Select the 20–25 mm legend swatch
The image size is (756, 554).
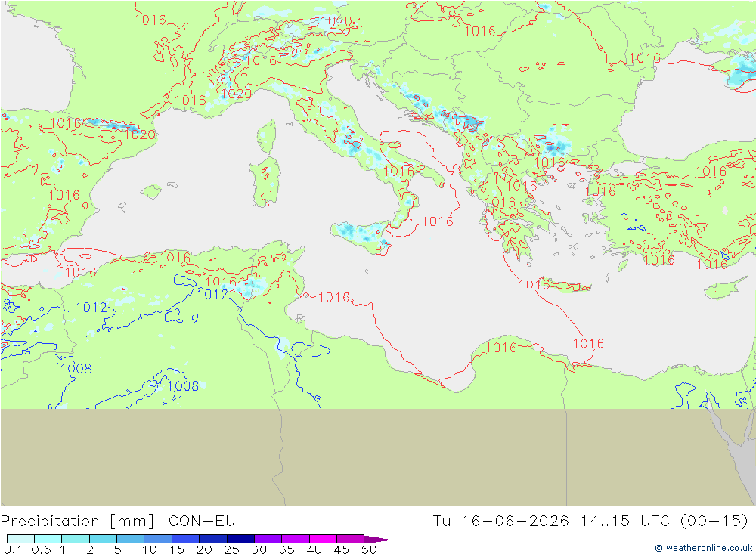[212, 539]
